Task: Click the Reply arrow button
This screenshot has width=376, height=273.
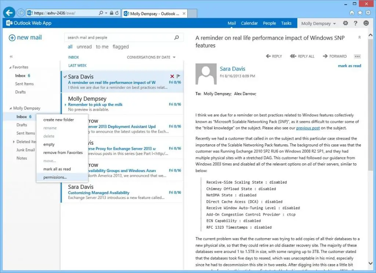Action: (x=274, y=56)
